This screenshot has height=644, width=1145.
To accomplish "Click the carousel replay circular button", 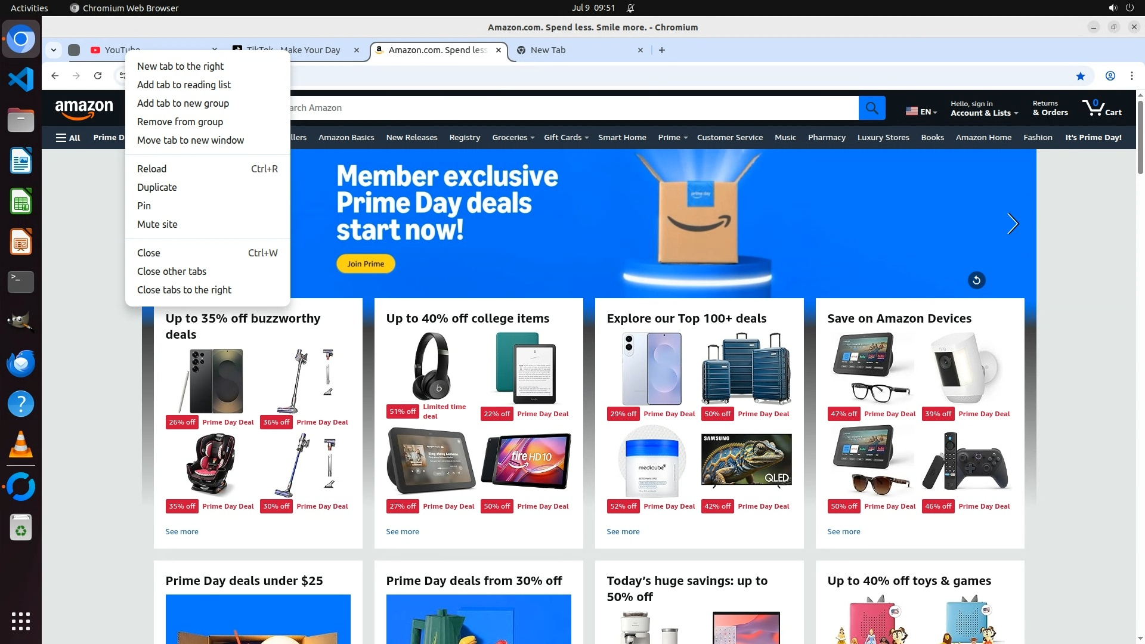I will (976, 280).
